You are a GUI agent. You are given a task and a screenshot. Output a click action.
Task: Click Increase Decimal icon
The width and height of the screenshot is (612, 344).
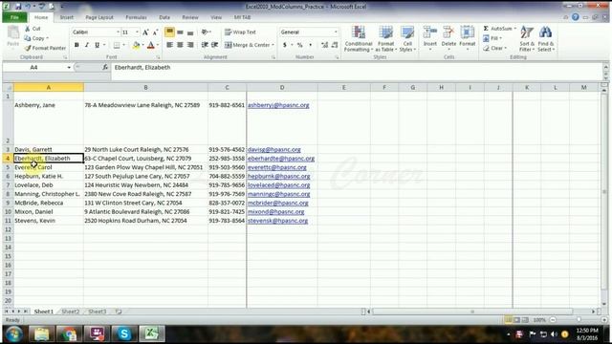point(324,45)
